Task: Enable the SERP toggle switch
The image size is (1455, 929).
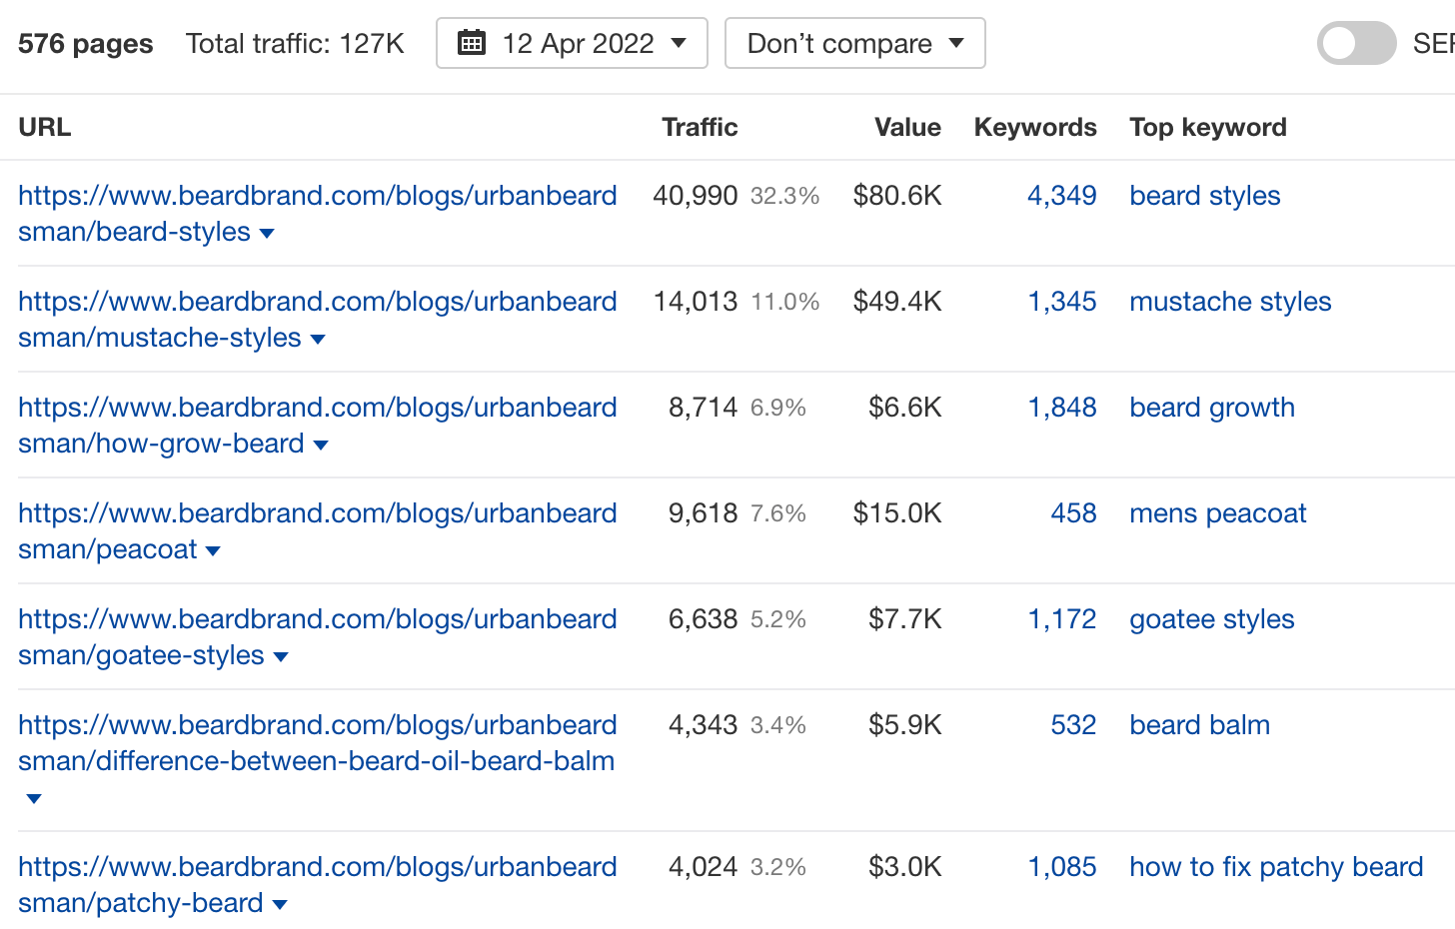Action: (x=1356, y=43)
